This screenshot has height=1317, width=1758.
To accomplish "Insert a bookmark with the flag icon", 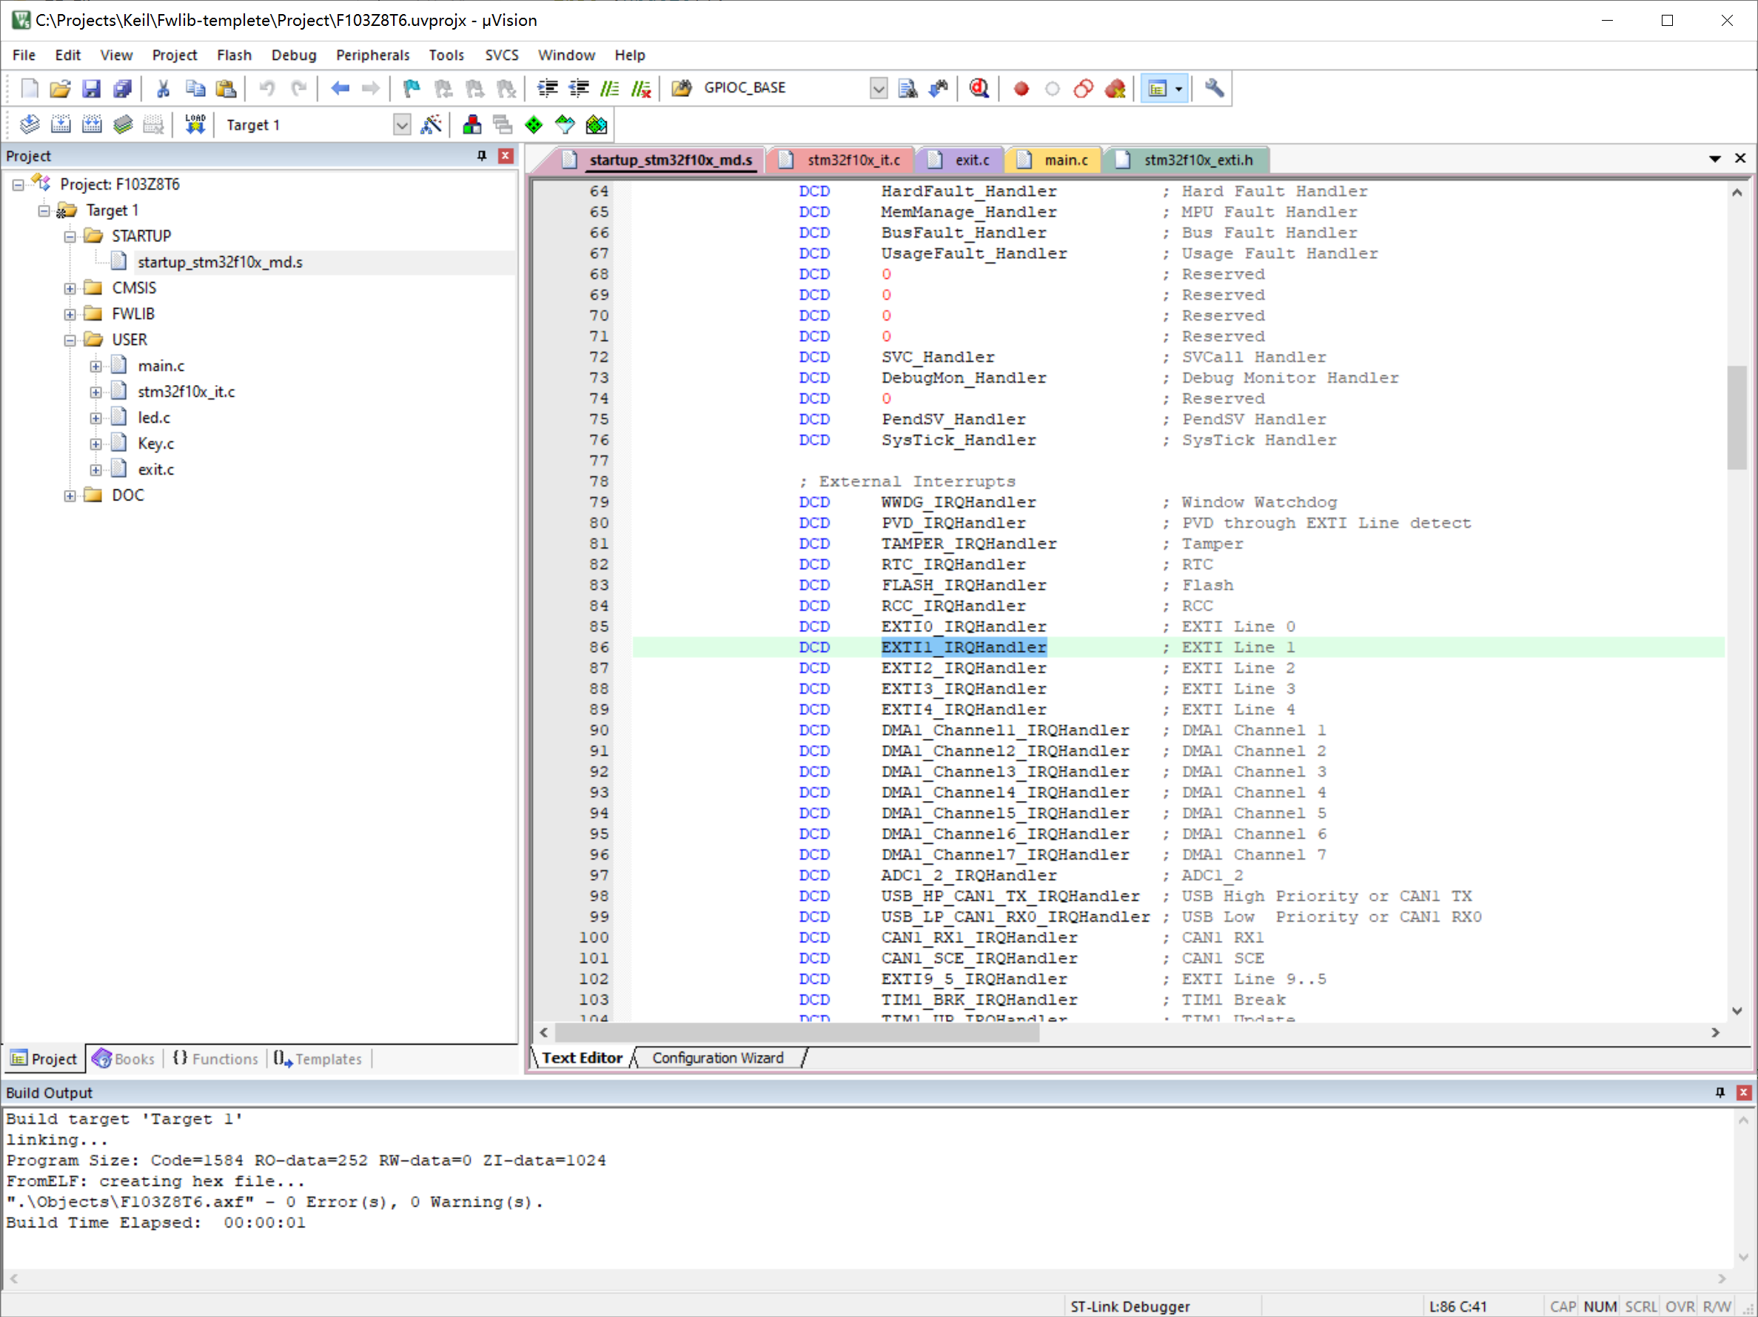I will [412, 88].
